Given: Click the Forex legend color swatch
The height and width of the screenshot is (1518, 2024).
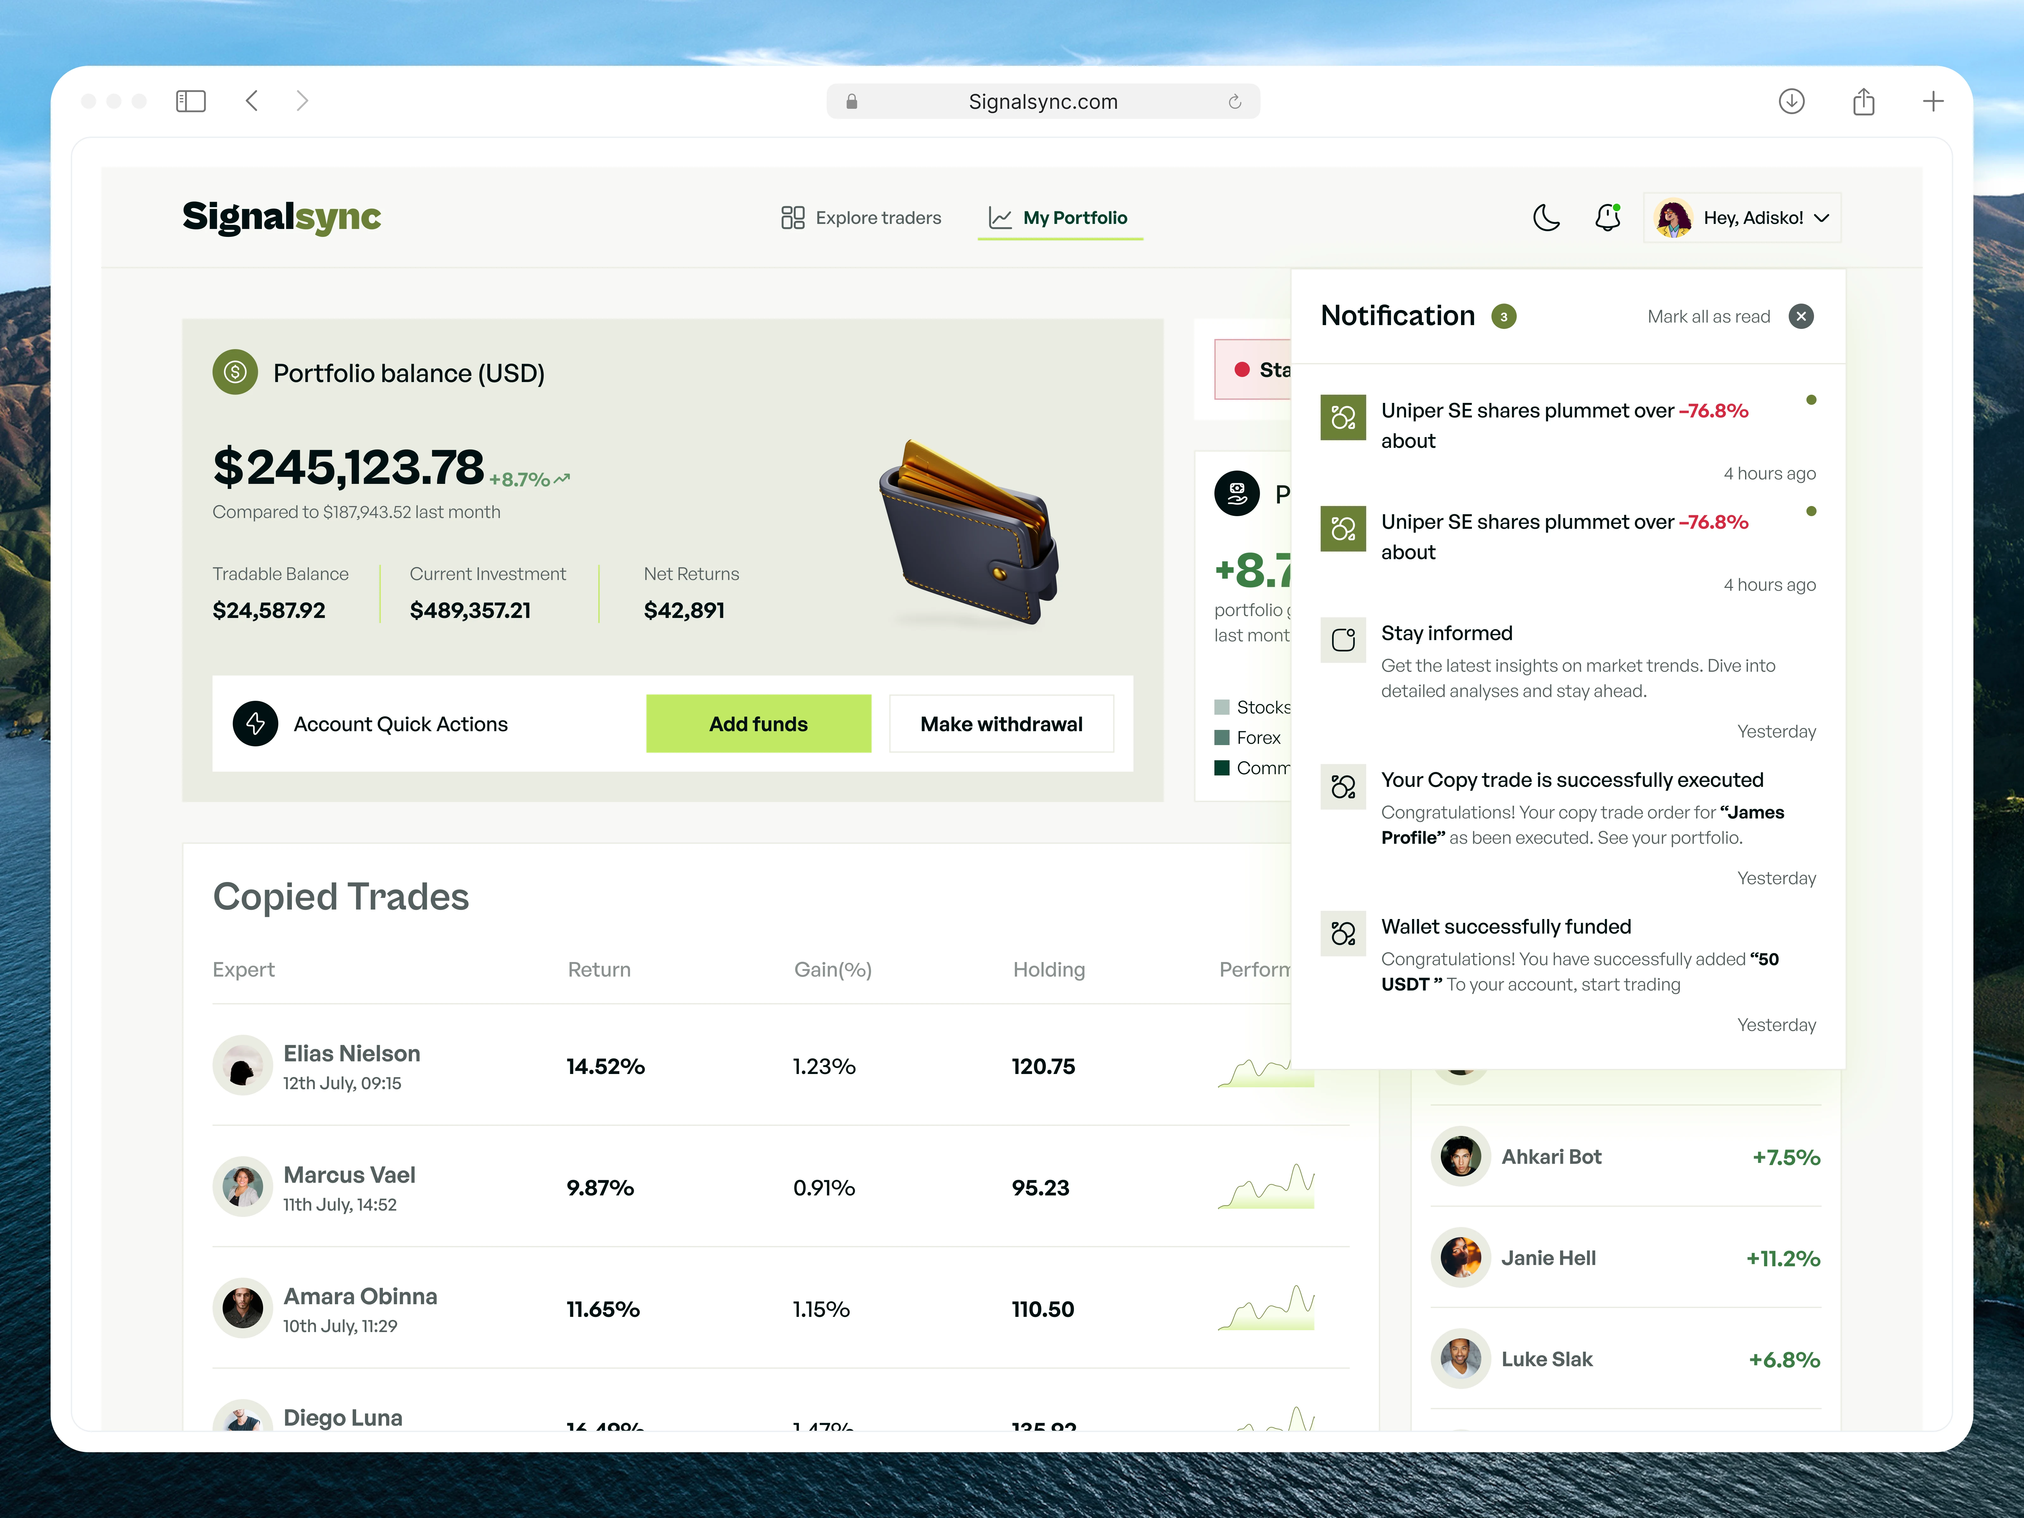Looking at the screenshot, I should pos(1222,737).
